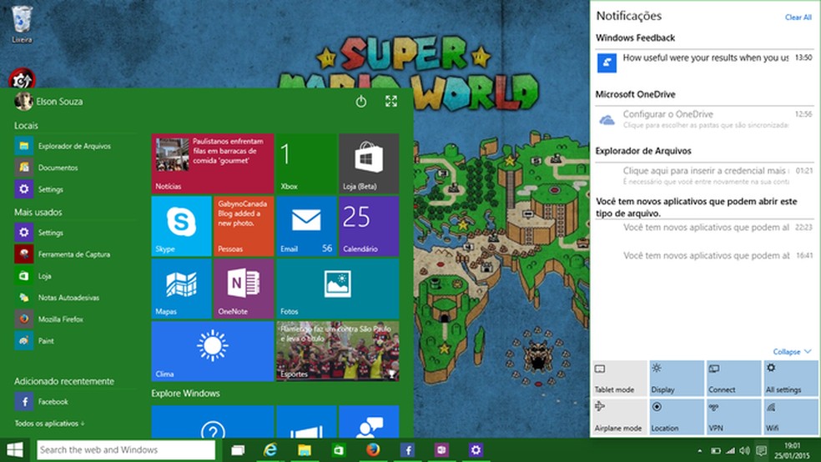Open the credencial notification from Explorador de Arquivos
Viewport: 821px width, 462px height.
pos(704,176)
